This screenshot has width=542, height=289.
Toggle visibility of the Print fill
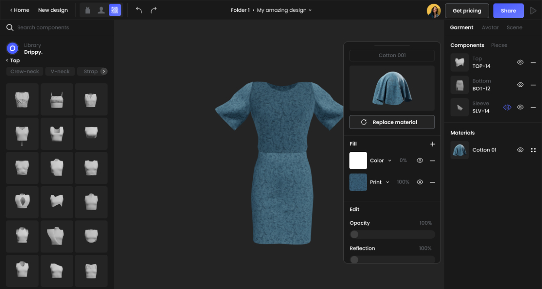point(420,182)
